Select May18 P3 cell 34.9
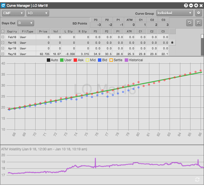Screen dimensions: 204x187 (x=95, y=54)
